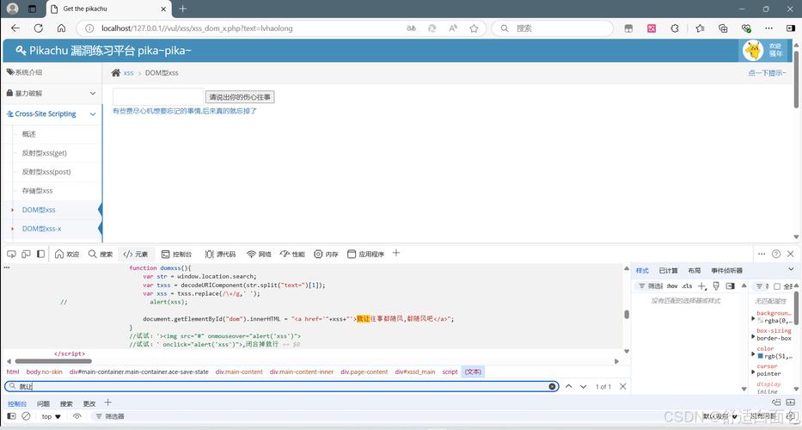
Task: Check the show-all computed properties box
Action: click(x=777, y=286)
